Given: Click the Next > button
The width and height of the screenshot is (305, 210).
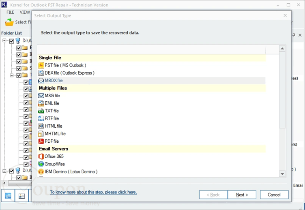Looking at the screenshot, I should (x=242, y=195).
